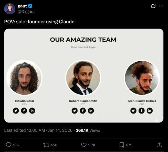Click the @0xgaut handle link
Image resolution: width=168 pixels, height=152 pixels.
[26, 12]
